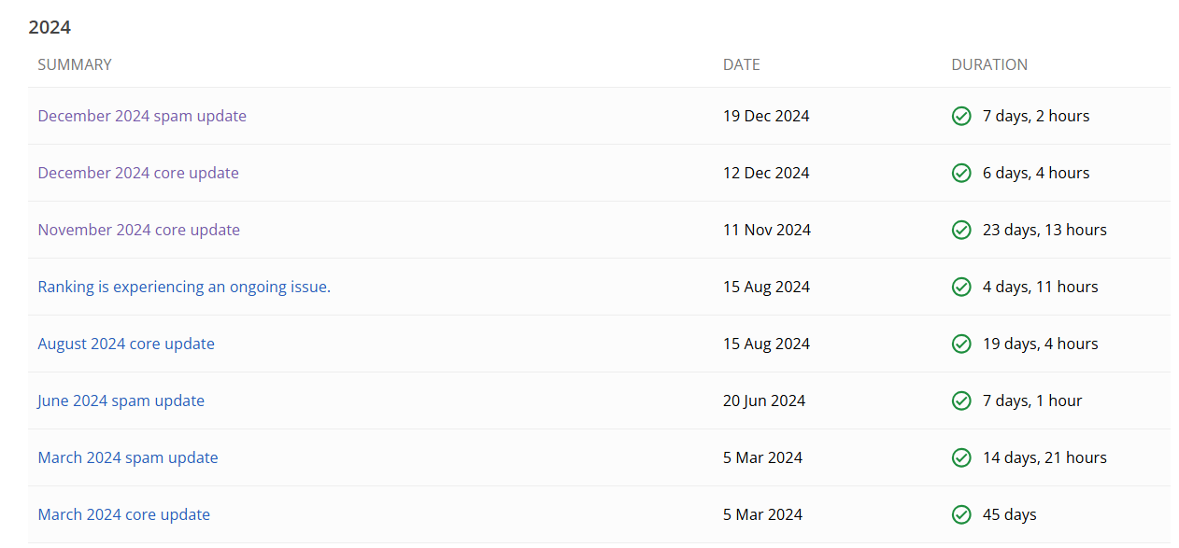Visit the November 2024 core update incident
Screen dimensions: 1179x548
point(139,231)
